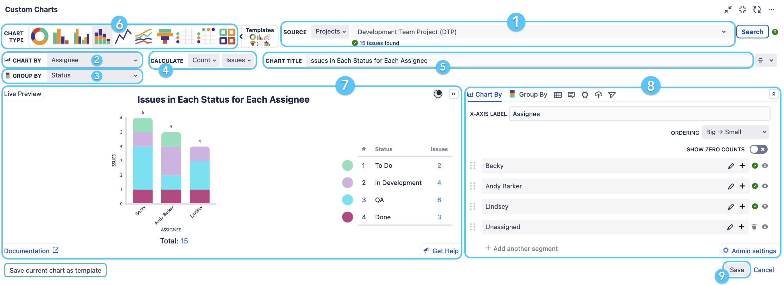Open the Group By Status dropdown

(x=94, y=75)
